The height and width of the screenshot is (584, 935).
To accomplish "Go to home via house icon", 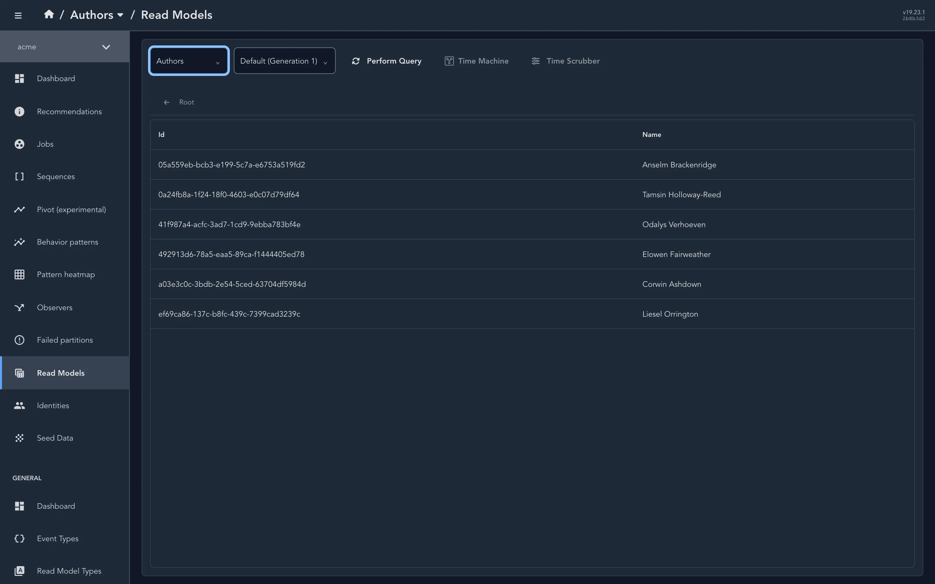I will [x=49, y=14].
